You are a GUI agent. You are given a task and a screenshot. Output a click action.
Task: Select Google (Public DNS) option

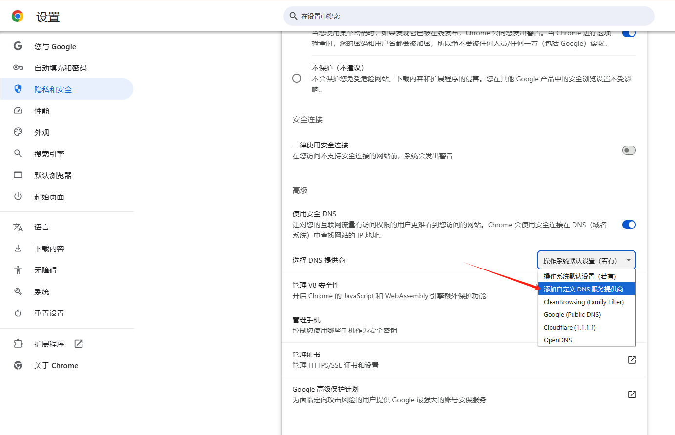[587, 314]
